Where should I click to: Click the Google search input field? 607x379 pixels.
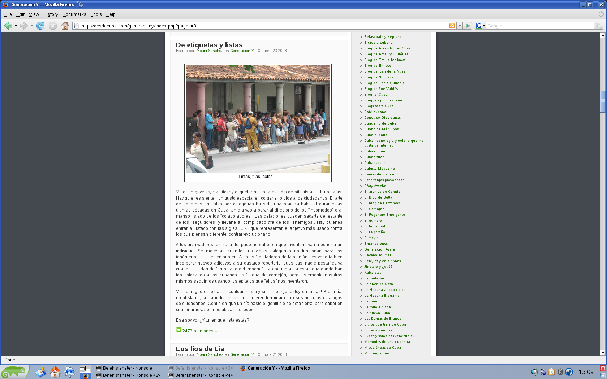[540, 26]
